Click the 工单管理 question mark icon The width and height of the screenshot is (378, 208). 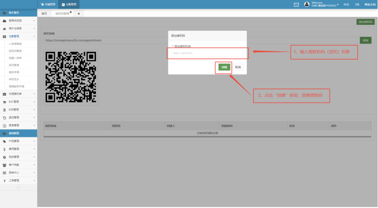click(x=4, y=180)
